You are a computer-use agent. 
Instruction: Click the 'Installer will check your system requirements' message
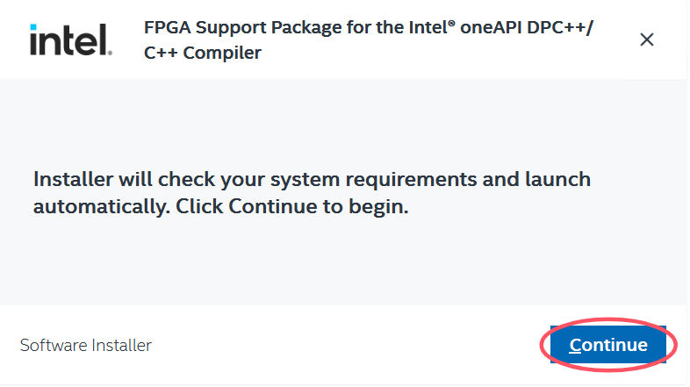[x=312, y=180]
